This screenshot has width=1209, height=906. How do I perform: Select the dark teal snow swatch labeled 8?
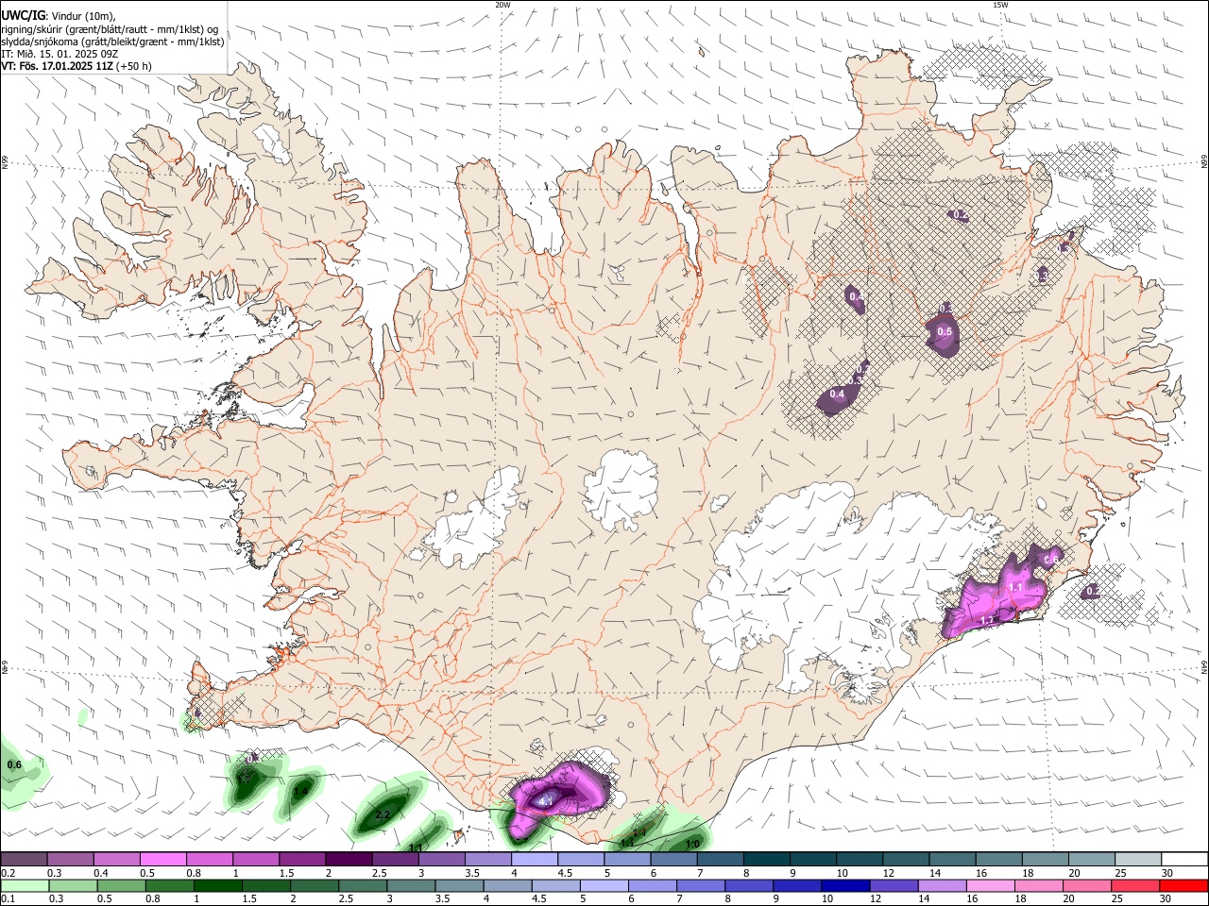click(767, 859)
